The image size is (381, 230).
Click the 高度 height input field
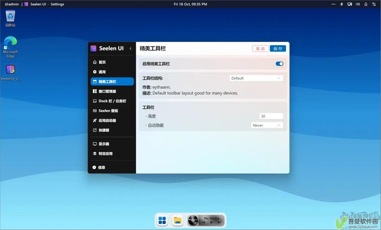(x=271, y=116)
